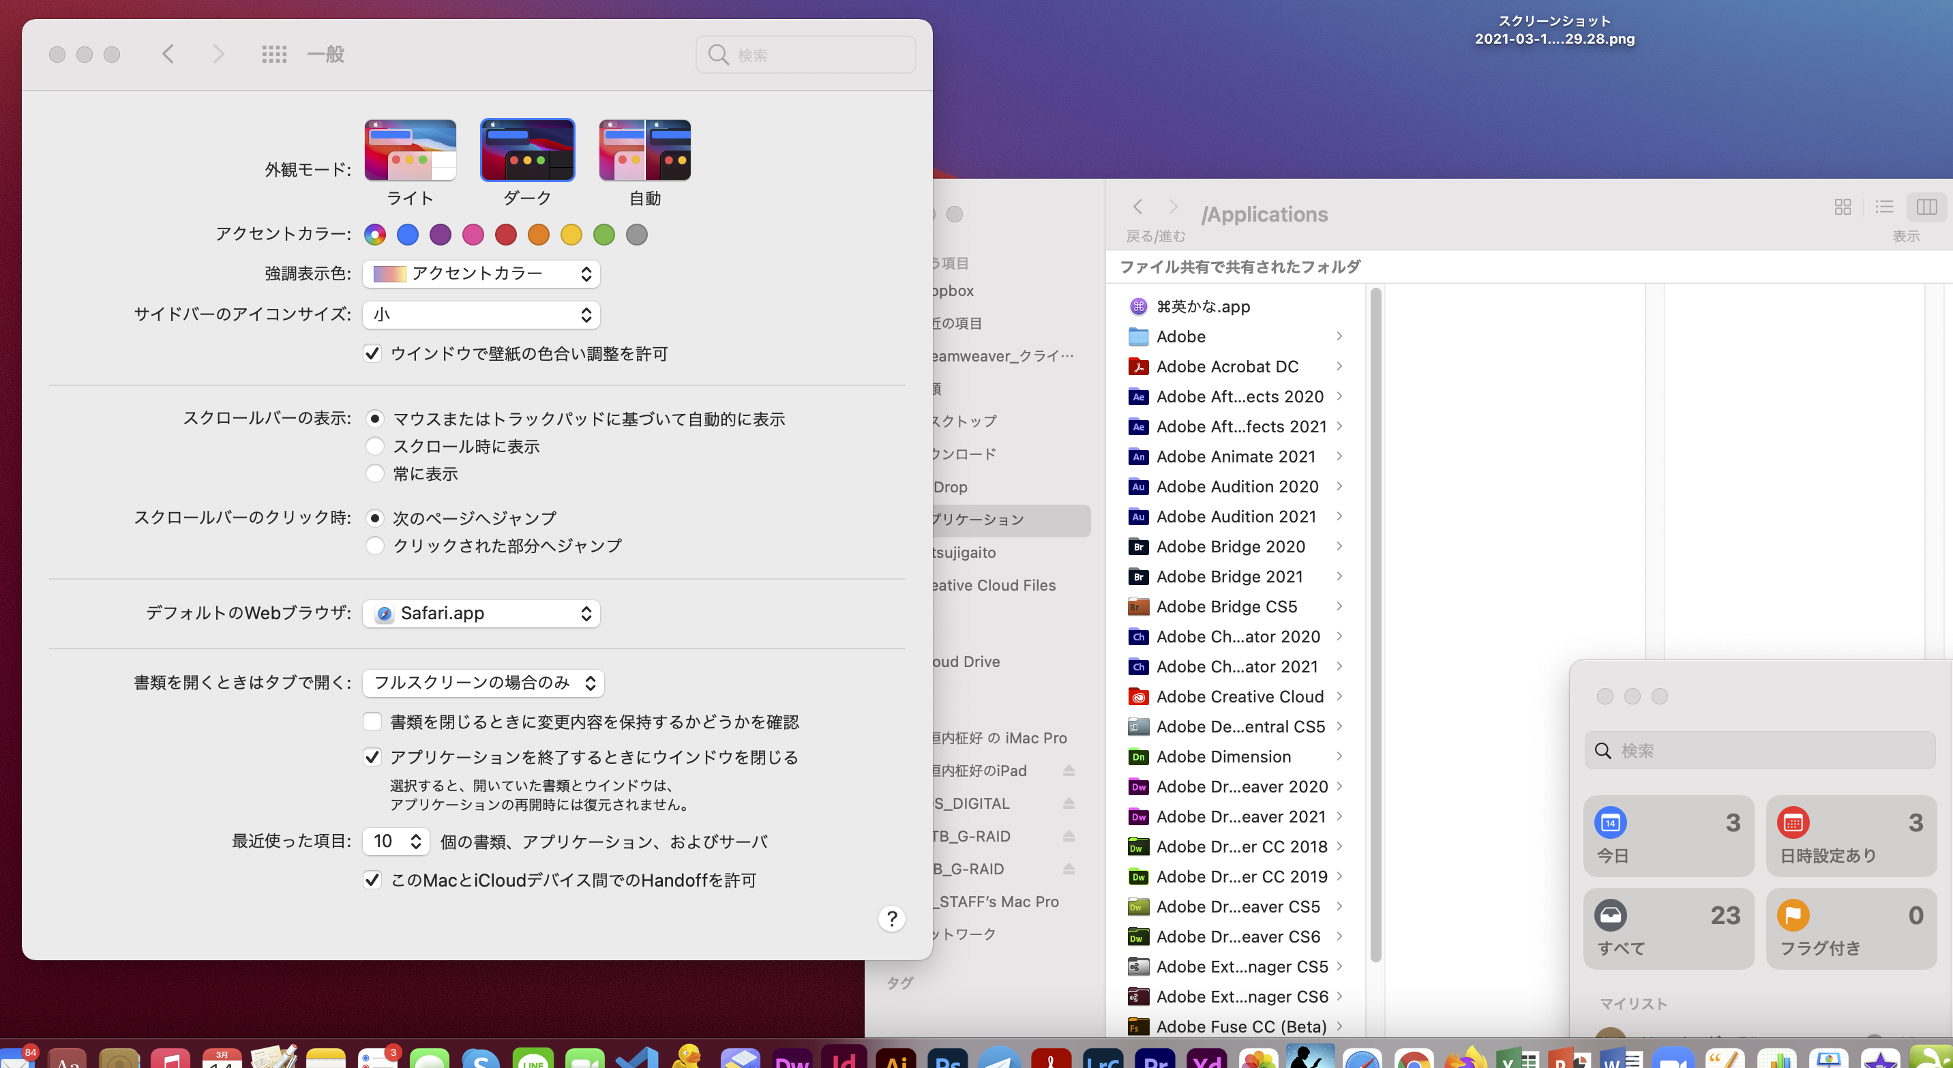Open the default web browser Safari.app dropdown

click(x=481, y=613)
